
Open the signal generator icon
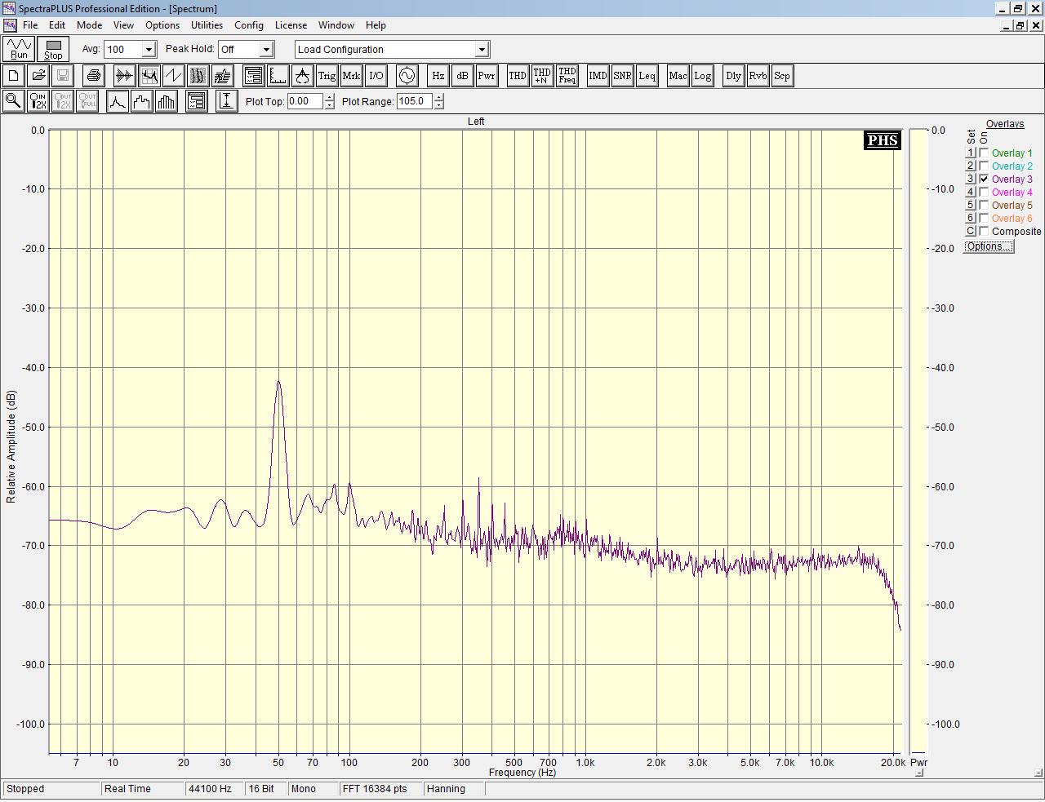[407, 76]
